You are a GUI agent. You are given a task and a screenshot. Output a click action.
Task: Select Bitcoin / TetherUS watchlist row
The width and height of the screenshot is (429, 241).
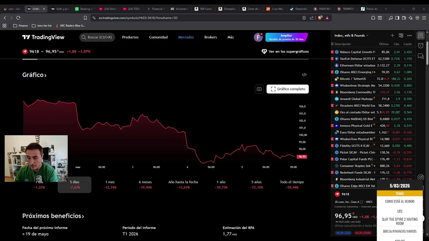click(x=373, y=79)
